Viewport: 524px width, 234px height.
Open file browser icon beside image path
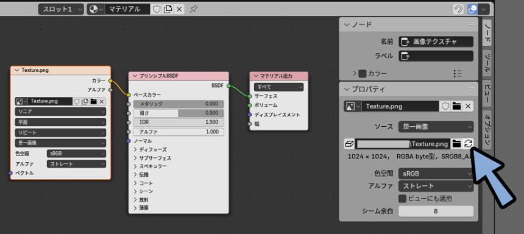tap(456, 144)
